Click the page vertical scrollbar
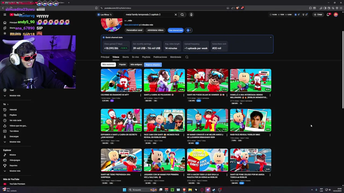 (x=343, y=70)
